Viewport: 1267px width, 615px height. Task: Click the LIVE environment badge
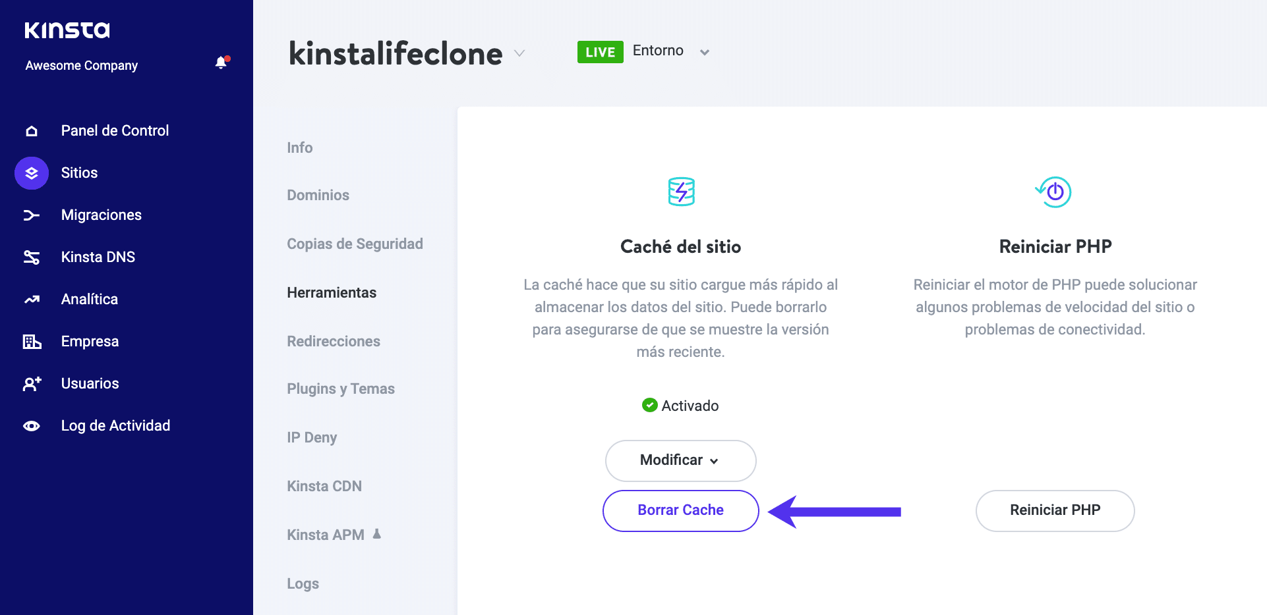pos(600,52)
